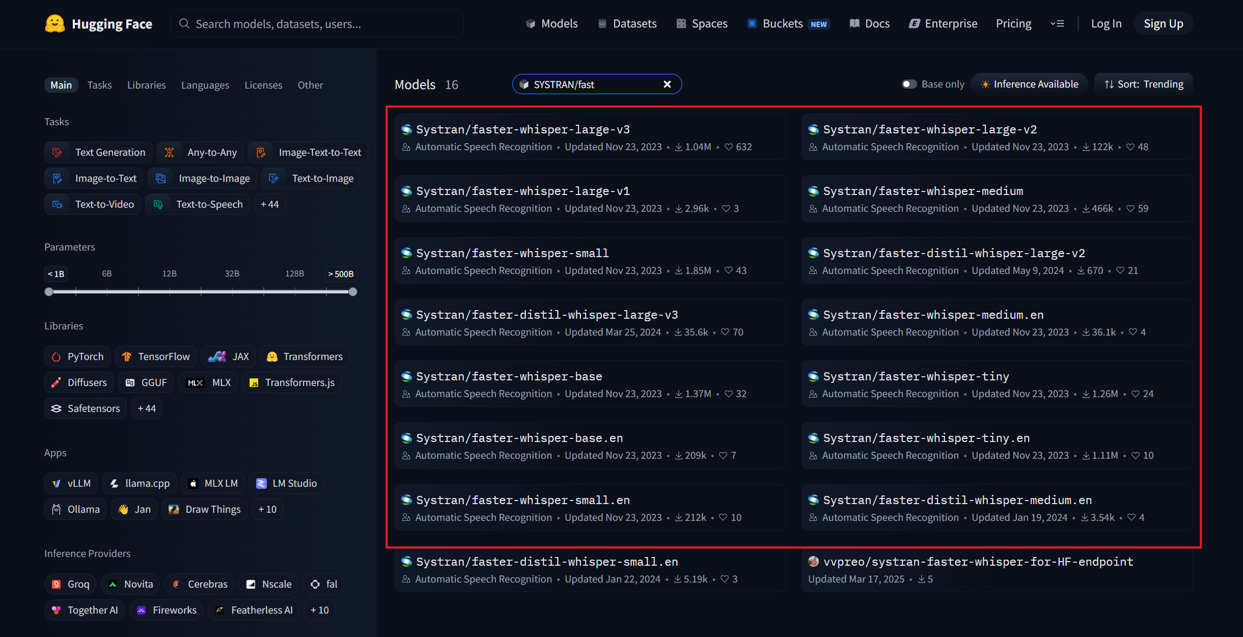1243x637 pixels.
Task: Open the Other filter tab
Action: pyautogui.click(x=311, y=85)
